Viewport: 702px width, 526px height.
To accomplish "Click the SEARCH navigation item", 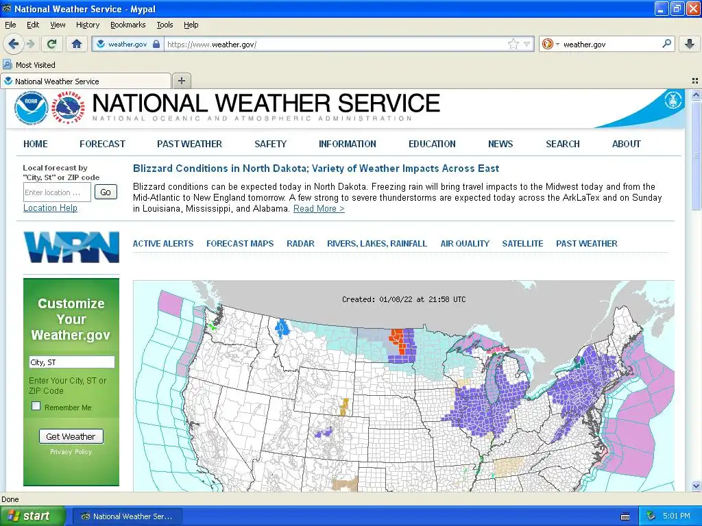I will [563, 144].
